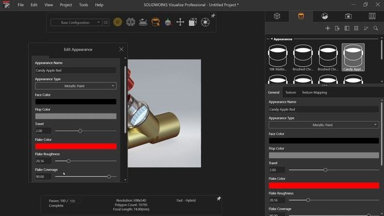Open the Cameras tab icon
The width and height of the screenshot is (384, 216).
coord(348,16)
